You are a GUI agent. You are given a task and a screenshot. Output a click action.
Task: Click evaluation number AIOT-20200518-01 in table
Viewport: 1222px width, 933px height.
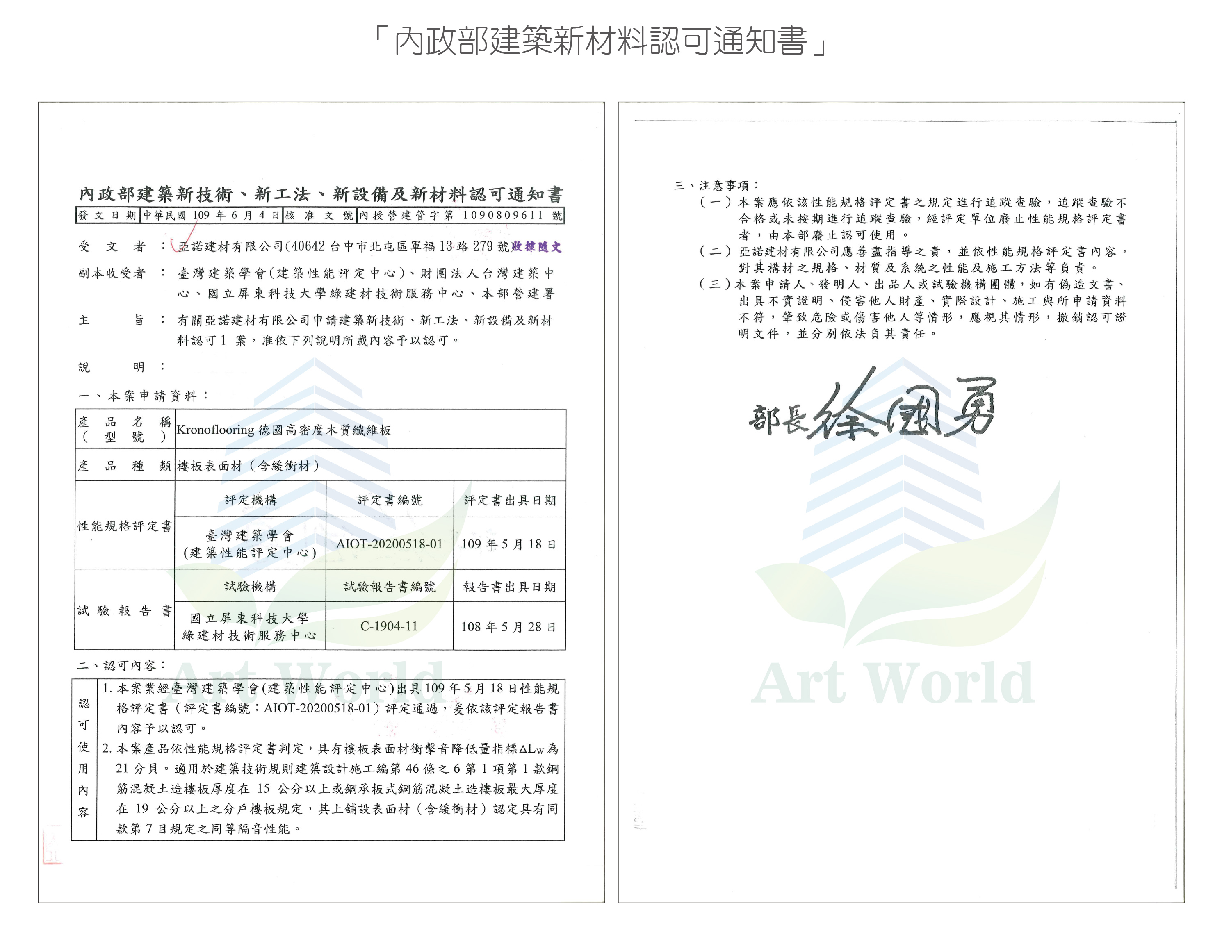(390, 544)
